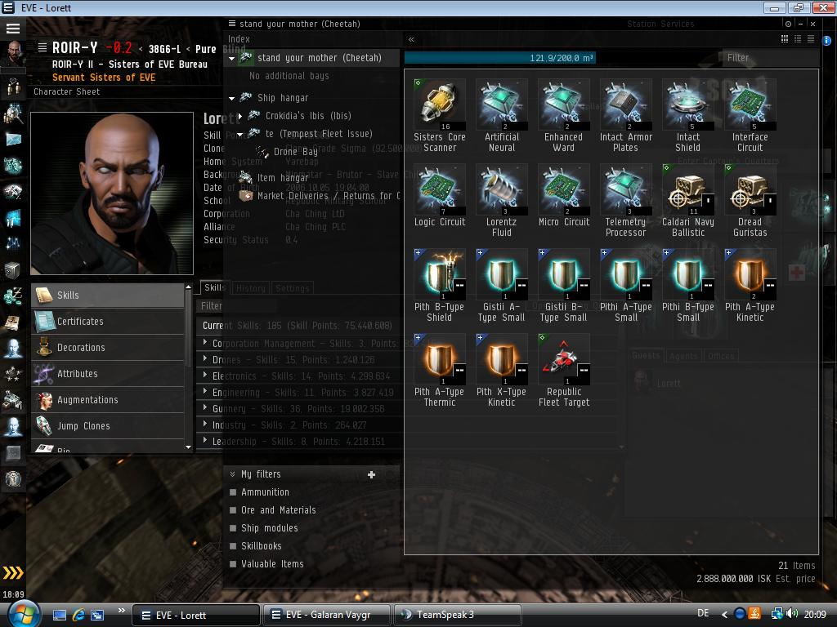Collapse the Ship hangar tree node
The width and height of the screenshot is (837, 627).
(231, 98)
